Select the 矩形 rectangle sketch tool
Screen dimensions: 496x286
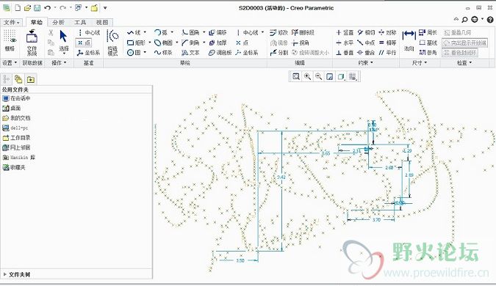coord(136,43)
